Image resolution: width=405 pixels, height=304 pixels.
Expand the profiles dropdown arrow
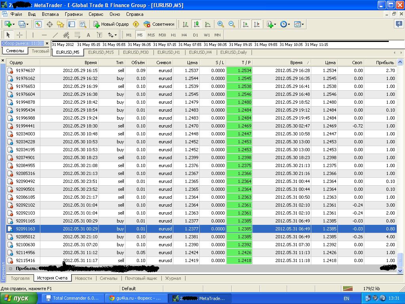[27, 24]
